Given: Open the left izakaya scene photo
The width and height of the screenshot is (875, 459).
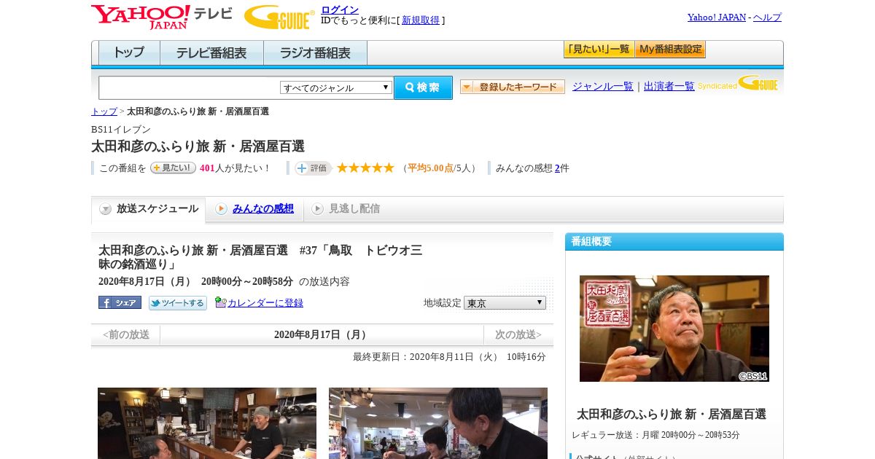Looking at the screenshot, I should 207,423.
